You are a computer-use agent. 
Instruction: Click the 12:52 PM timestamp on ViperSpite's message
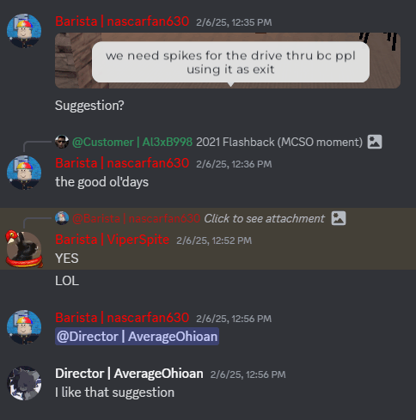click(x=214, y=240)
